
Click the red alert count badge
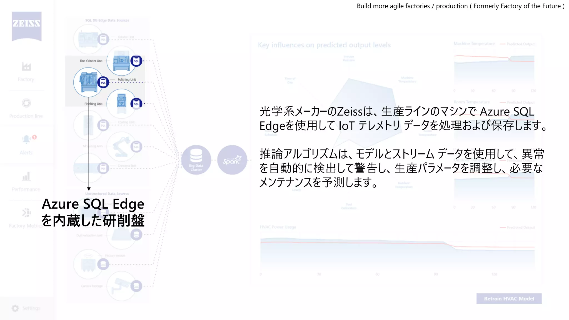point(34,137)
